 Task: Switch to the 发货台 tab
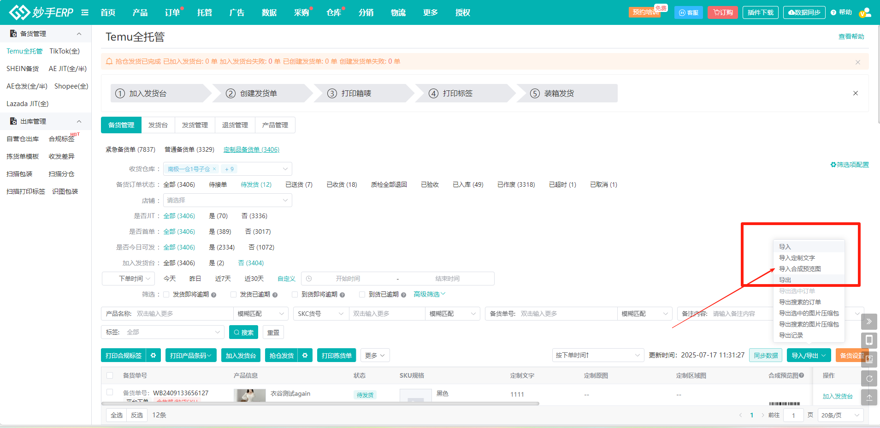coord(158,125)
